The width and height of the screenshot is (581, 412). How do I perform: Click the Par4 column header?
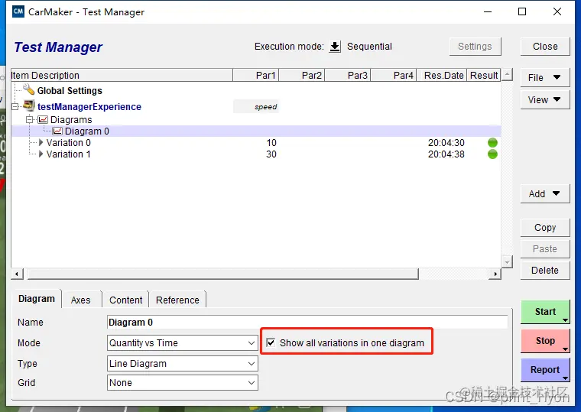pos(394,75)
